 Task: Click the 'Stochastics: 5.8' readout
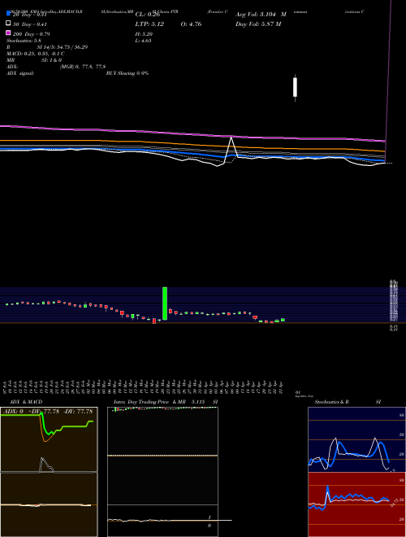24,41
